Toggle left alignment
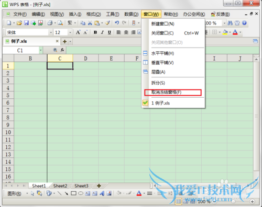This screenshot has width=262, height=207. (x=119, y=32)
